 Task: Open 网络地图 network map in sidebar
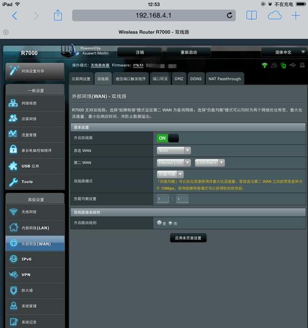(35, 103)
